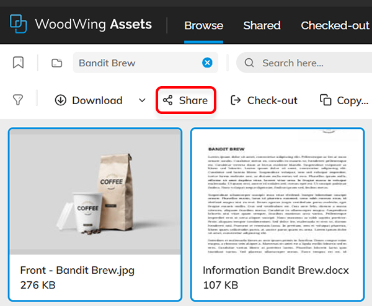Click the 276 KB file size
The width and height of the screenshot is (372, 306).
(x=38, y=285)
